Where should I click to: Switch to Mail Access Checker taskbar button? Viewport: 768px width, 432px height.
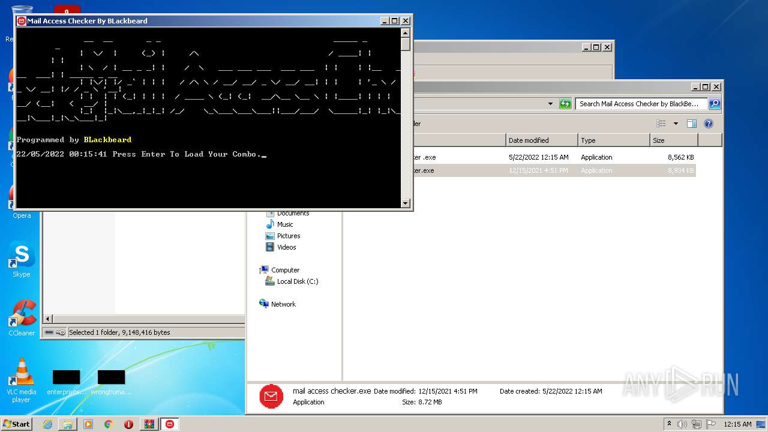(x=170, y=424)
